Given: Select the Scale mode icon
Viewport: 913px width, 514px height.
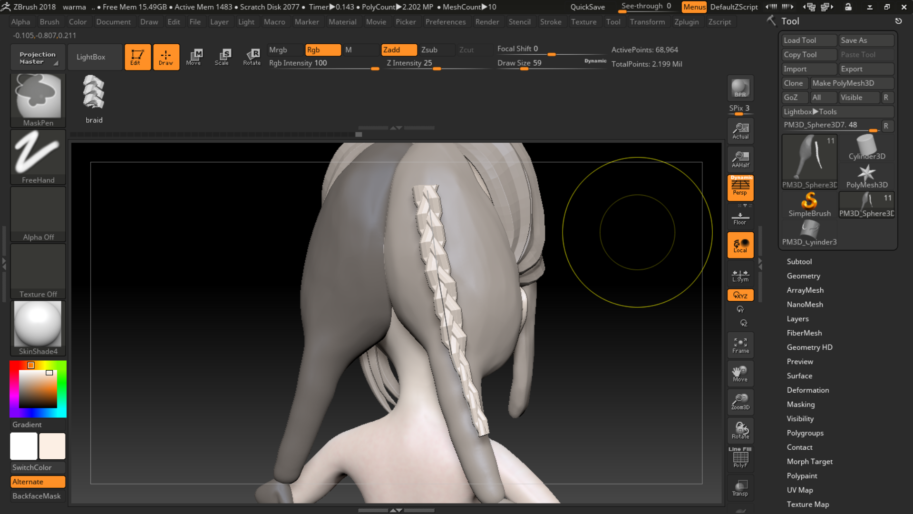Looking at the screenshot, I should [x=222, y=57].
